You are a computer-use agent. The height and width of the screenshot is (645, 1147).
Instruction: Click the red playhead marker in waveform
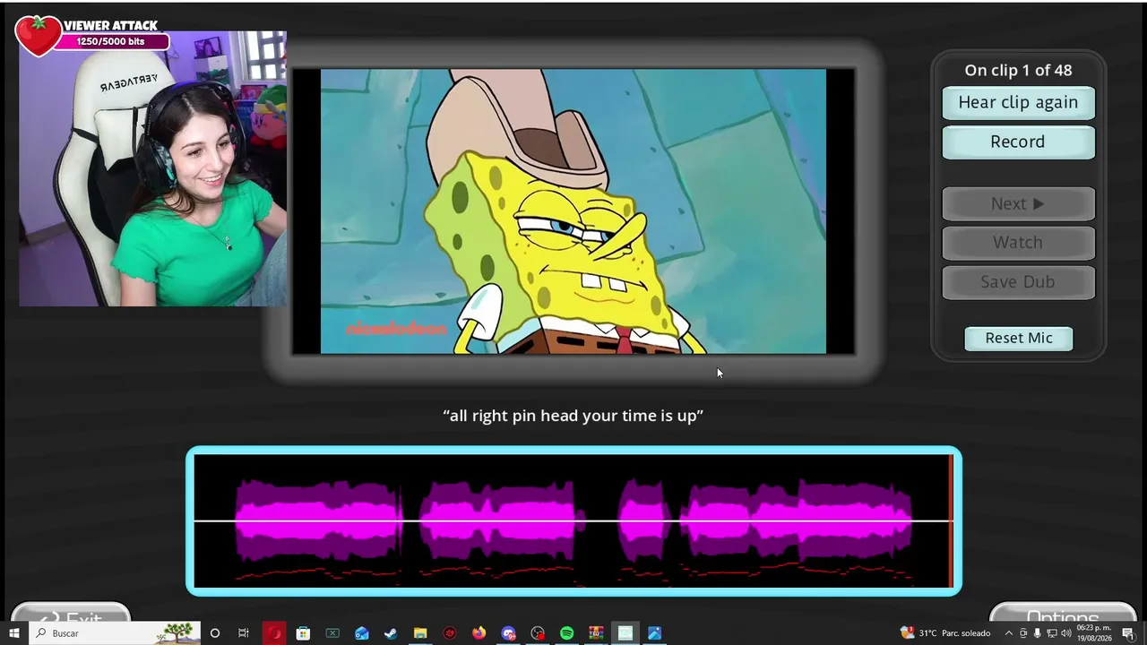pos(951,520)
